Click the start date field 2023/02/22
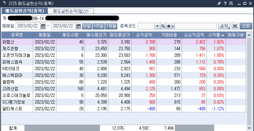 [x=28, y=26]
